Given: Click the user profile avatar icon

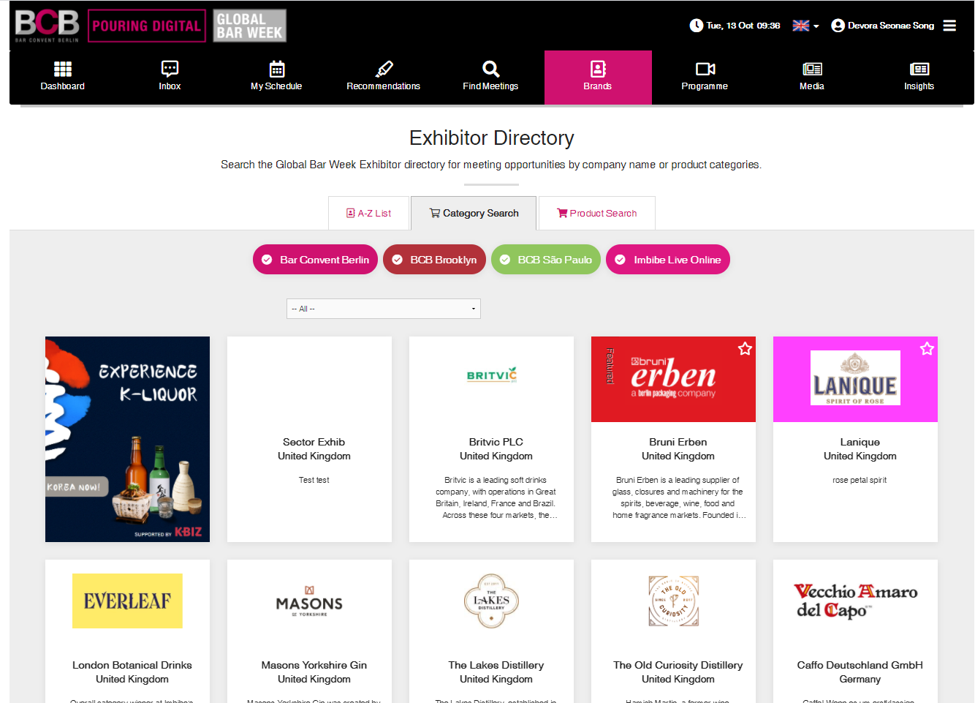Looking at the screenshot, I should click(x=838, y=26).
